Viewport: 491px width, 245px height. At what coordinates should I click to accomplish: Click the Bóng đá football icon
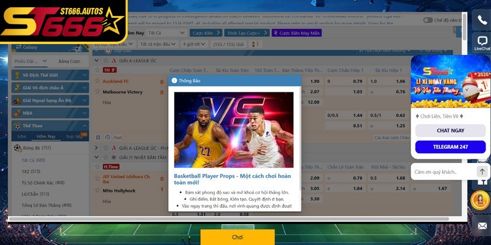(18, 148)
